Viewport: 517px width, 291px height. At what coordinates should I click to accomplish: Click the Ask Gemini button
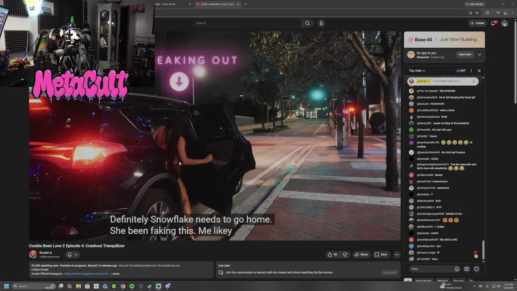(x=475, y=4)
